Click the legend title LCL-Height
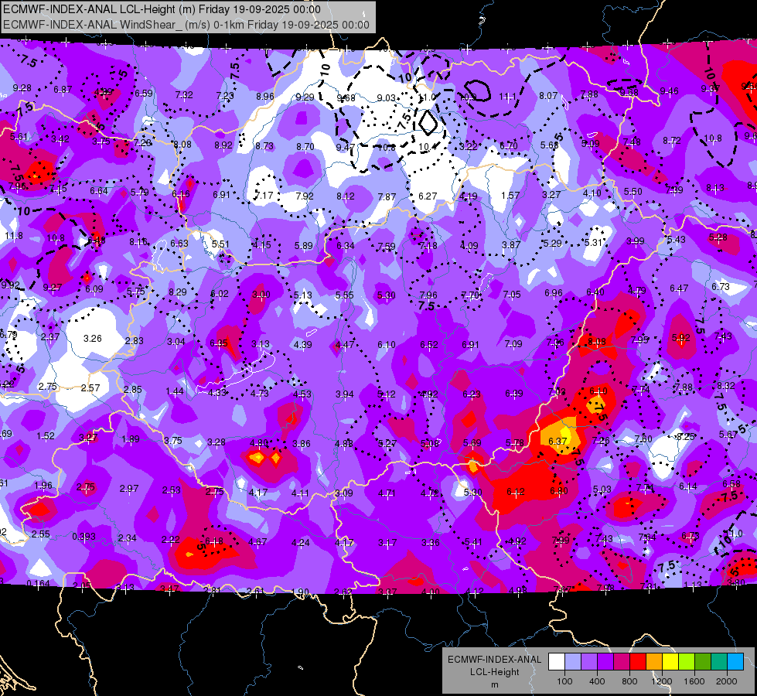Screen dimensions: 757x696 point(494,672)
